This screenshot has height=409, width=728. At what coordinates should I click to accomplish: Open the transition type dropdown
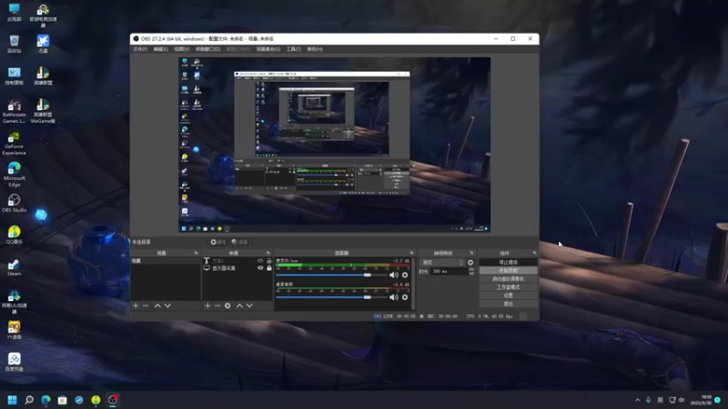coord(441,263)
